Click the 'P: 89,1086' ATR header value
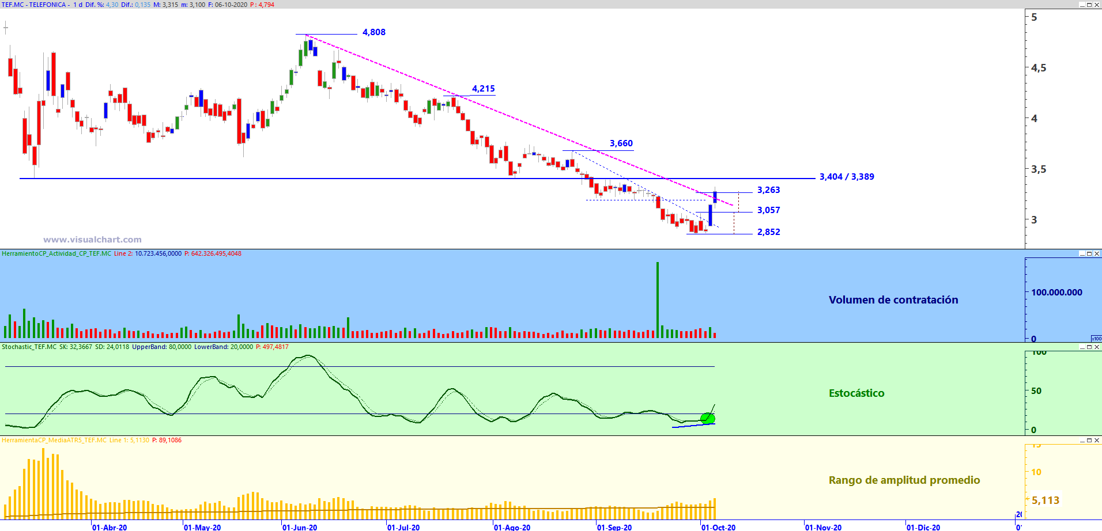Viewport: 1102px width, 531px height. (x=167, y=440)
